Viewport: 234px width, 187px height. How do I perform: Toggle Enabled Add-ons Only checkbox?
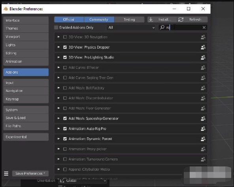coord(56,27)
